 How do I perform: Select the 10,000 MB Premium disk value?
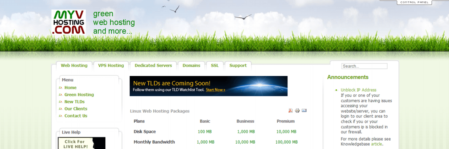pos(286,132)
